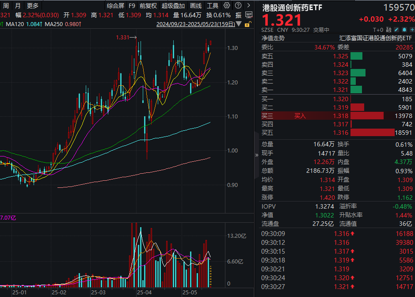The width and height of the screenshot is (415, 297).
Task: Click the 净值走势 link
Action: 273,38
